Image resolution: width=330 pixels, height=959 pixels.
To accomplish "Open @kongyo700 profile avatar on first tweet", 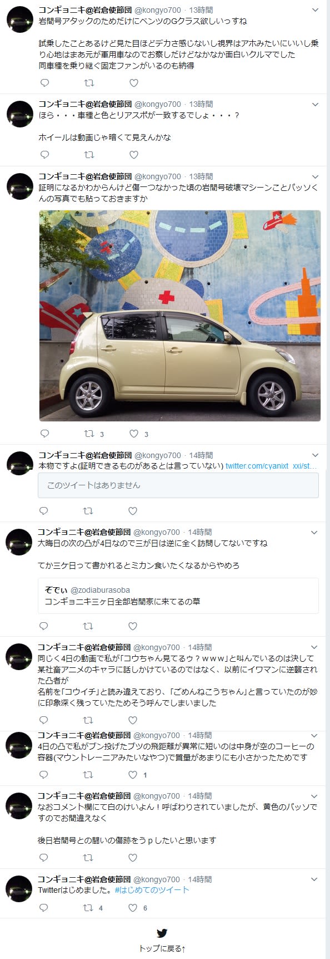I will click(x=19, y=20).
